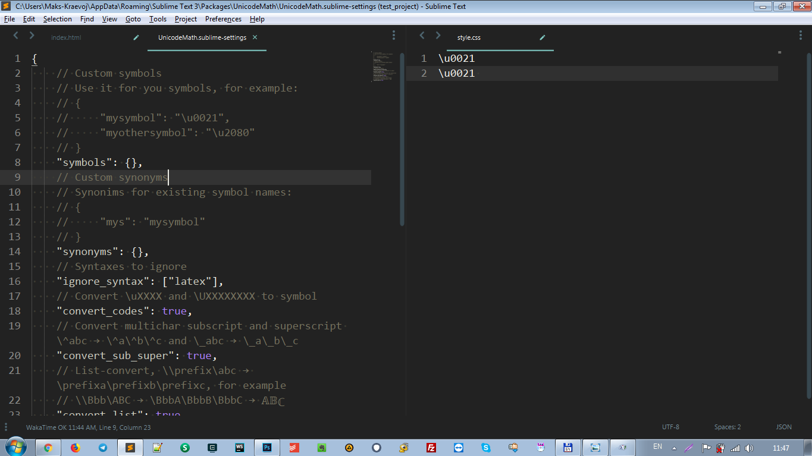Screen dimensions: 812x456
Task: Open floppy disk 64 taskbar app
Action: point(568,448)
